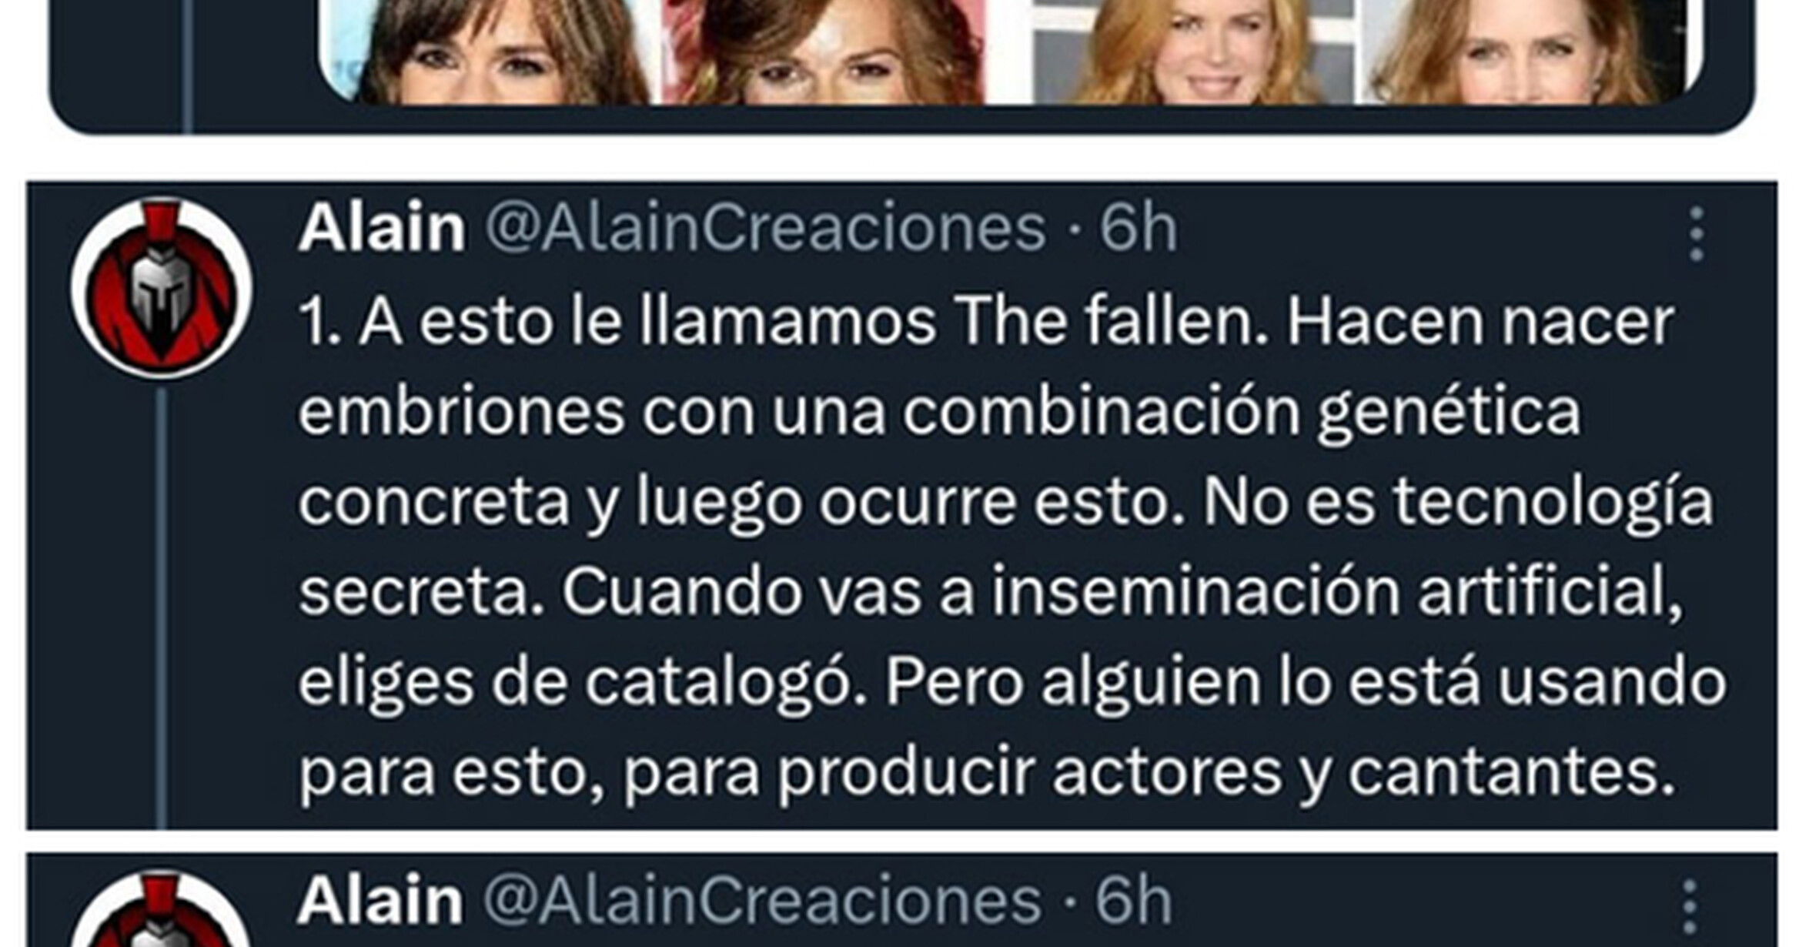Click the display name Alain on first tweet
1809x947 pixels.
(x=382, y=229)
